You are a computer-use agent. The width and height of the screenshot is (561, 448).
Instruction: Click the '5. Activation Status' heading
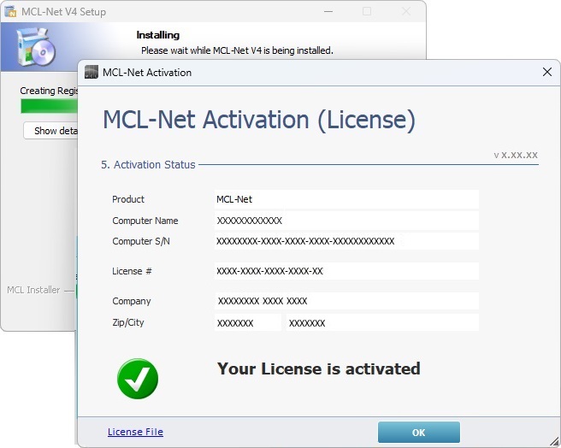148,165
